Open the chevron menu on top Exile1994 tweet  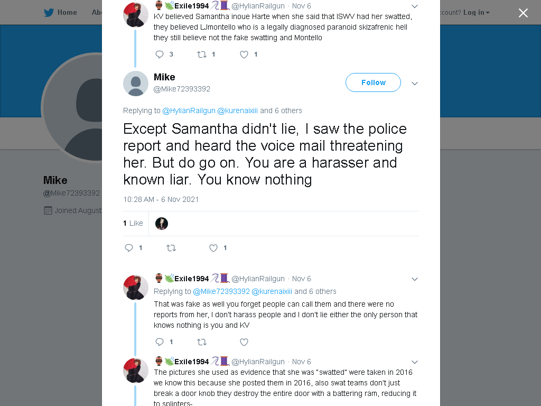[415, 6]
